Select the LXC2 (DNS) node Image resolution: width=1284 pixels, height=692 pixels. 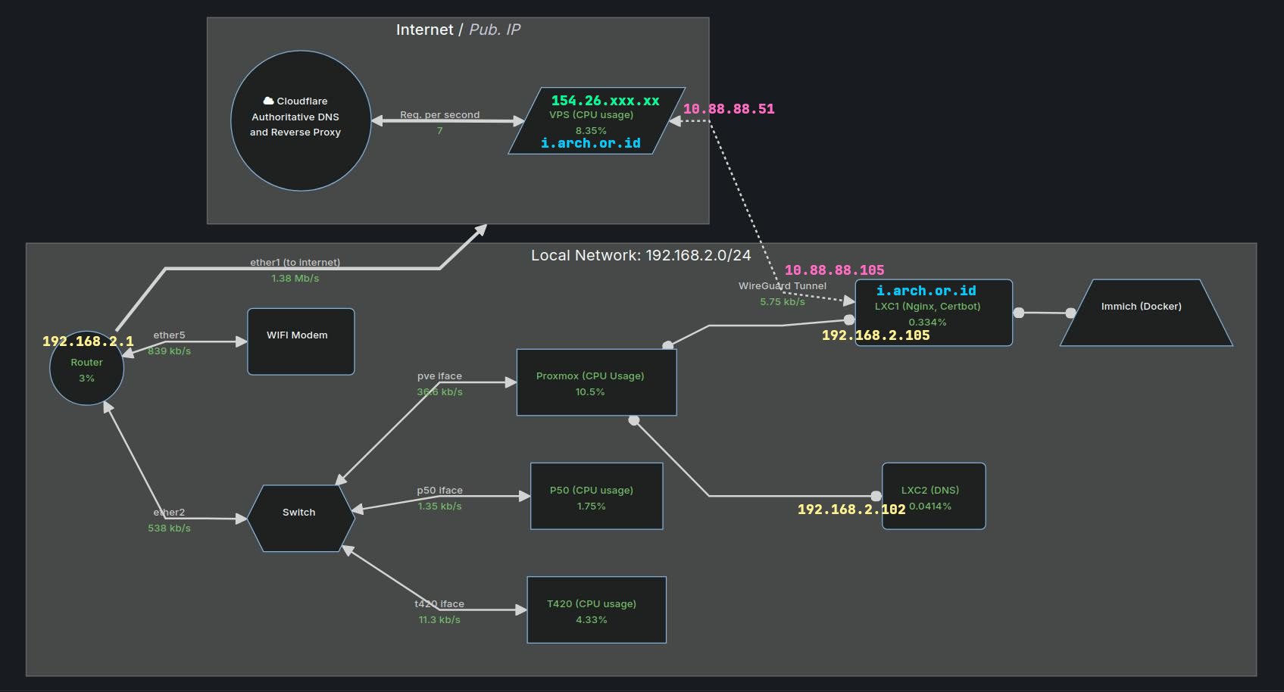933,496
